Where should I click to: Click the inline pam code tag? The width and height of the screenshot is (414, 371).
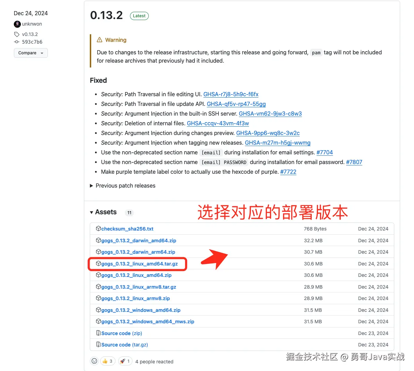tap(316, 53)
